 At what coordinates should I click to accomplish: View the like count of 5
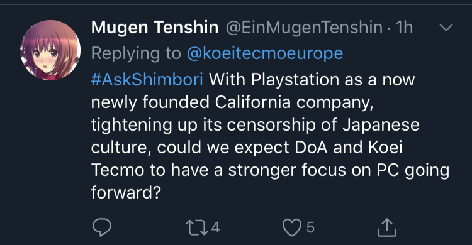pyautogui.click(x=310, y=227)
